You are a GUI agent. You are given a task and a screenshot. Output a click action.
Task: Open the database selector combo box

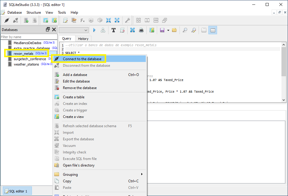click(74, 30)
